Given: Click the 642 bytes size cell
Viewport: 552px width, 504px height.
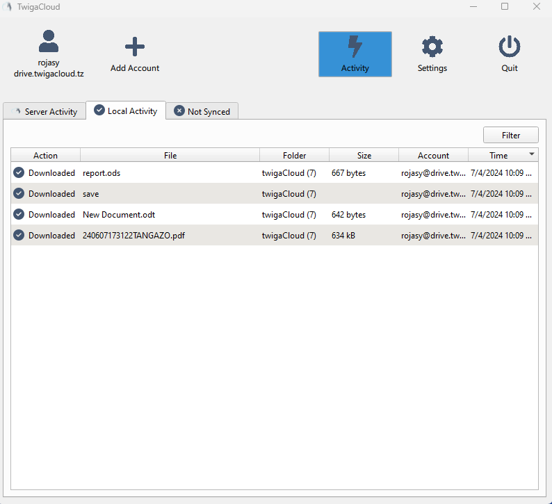Looking at the screenshot, I should tap(348, 215).
